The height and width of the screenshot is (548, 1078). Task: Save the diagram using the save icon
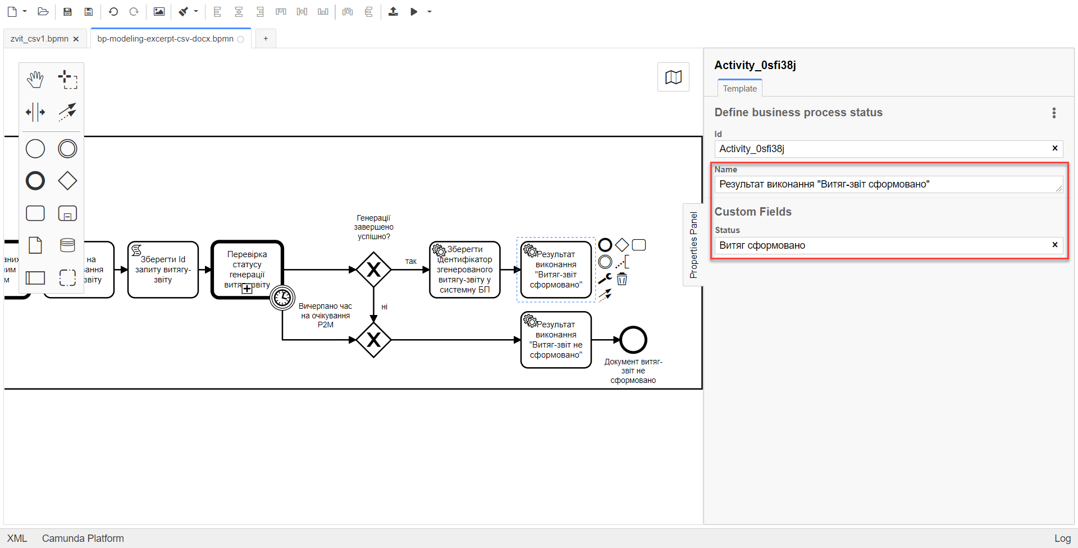67,11
